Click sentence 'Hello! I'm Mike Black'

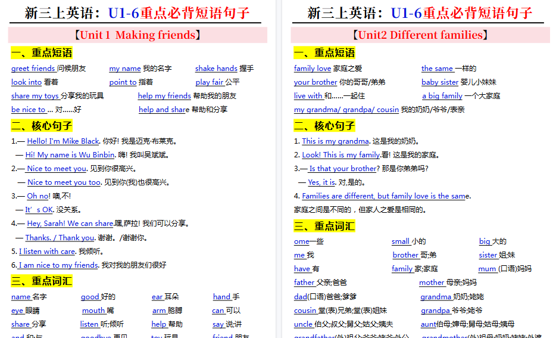pyautogui.click(x=63, y=141)
